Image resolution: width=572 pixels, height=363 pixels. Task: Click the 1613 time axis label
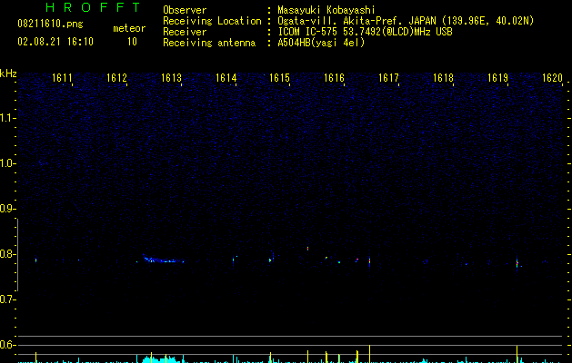tap(171, 78)
